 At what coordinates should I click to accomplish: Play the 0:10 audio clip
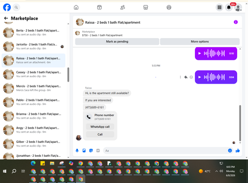199,53
